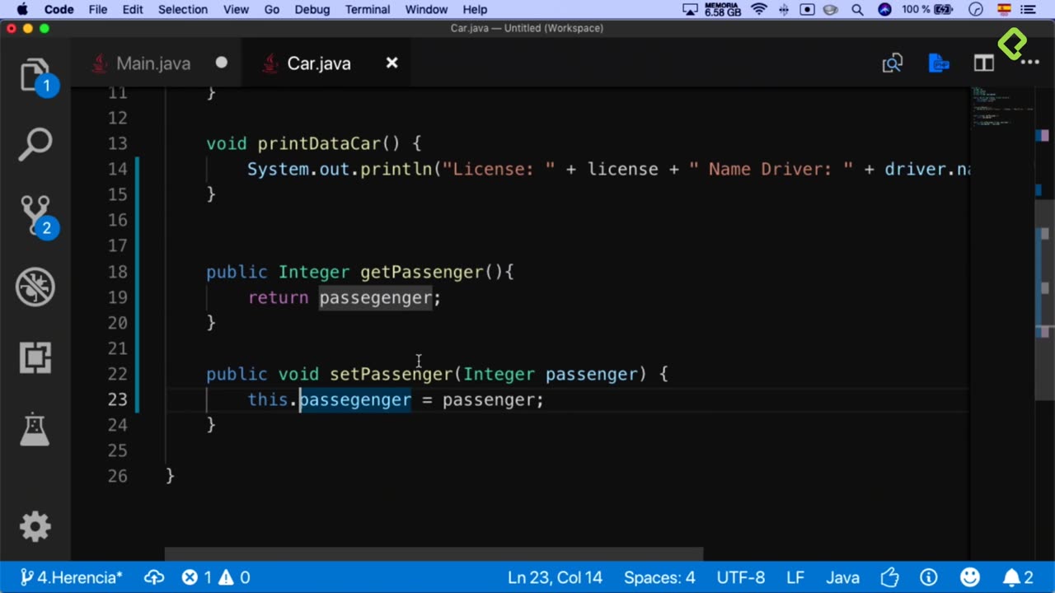Click the thumbs-up icon in status bar

click(x=890, y=577)
